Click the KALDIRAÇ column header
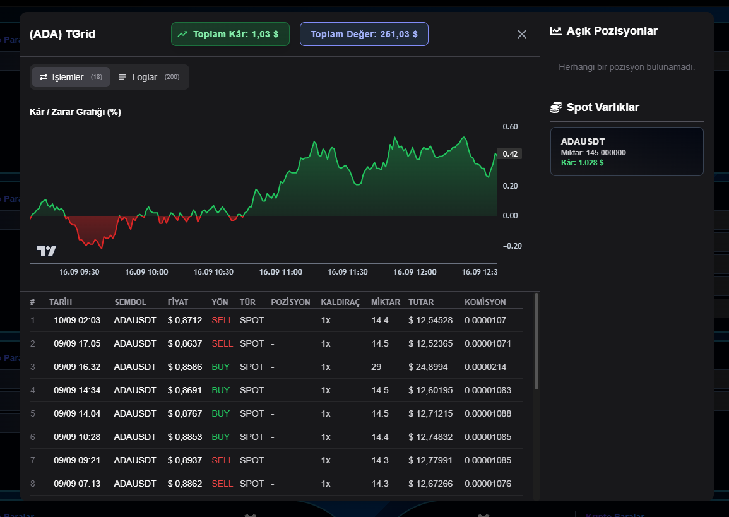Screen dimensions: 729x517 [x=340, y=302]
